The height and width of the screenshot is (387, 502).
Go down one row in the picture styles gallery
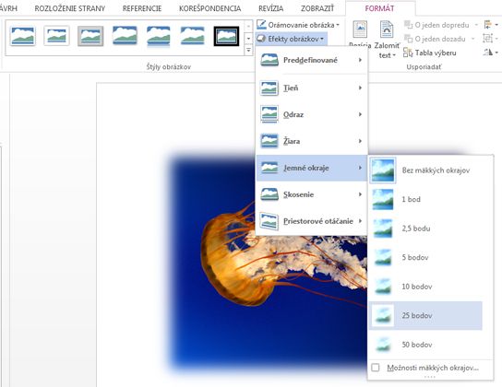coord(248,39)
